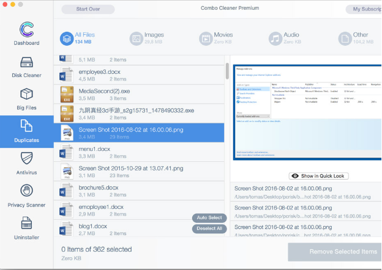Click the MediaSecond(2).exe file icon
Image resolution: width=382 pixels, height=270 pixels.
(x=67, y=94)
